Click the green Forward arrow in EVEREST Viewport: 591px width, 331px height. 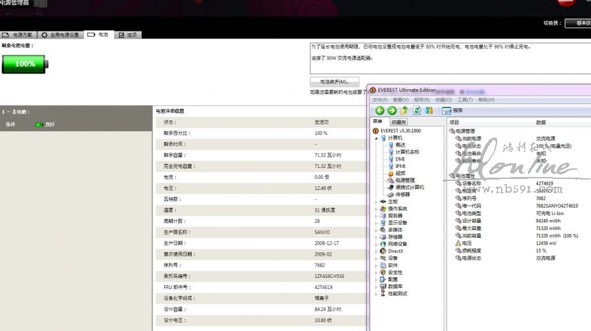[x=392, y=111]
